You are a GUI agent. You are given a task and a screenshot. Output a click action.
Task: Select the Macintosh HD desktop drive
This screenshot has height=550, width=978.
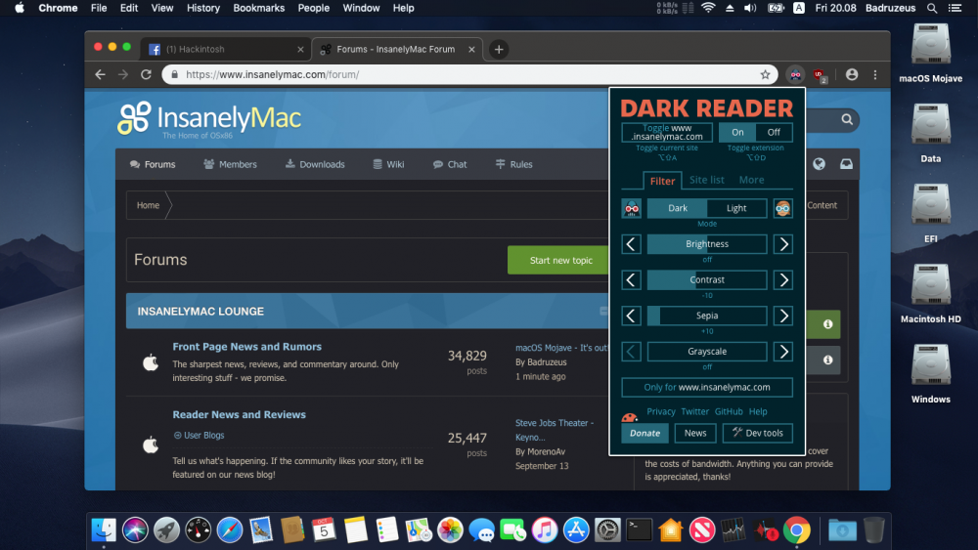[931, 293]
